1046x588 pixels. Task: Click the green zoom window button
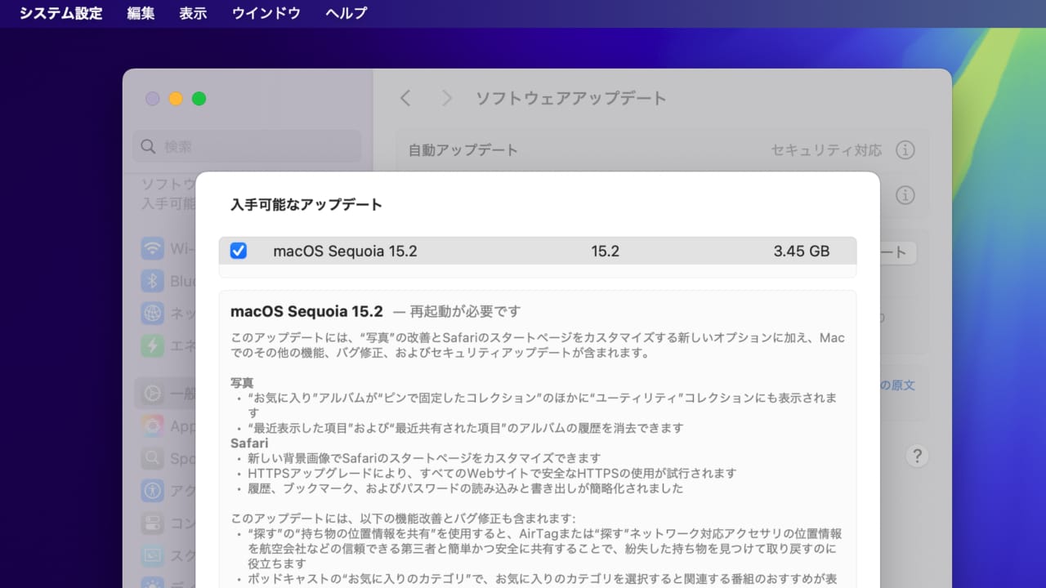click(x=199, y=99)
